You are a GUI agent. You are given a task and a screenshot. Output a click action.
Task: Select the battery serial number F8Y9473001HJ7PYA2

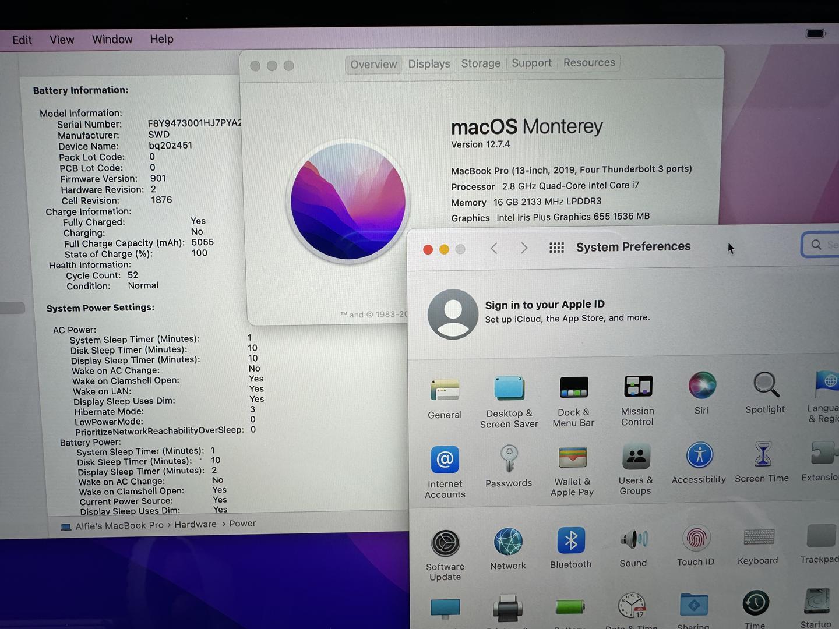[195, 123]
